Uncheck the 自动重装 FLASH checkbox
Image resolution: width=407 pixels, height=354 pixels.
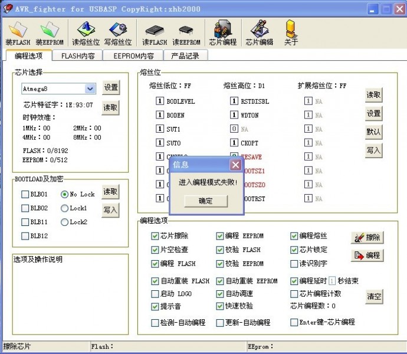[x=155, y=281]
